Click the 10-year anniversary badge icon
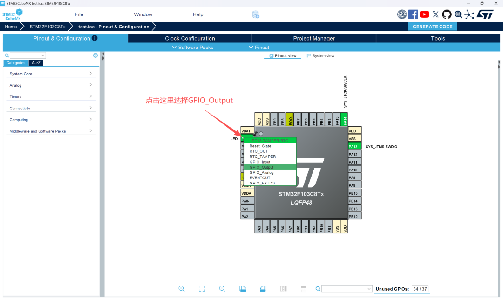Image resolution: width=503 pixels, height=300 pixels. pyautogui.click(x=401, y=14)
